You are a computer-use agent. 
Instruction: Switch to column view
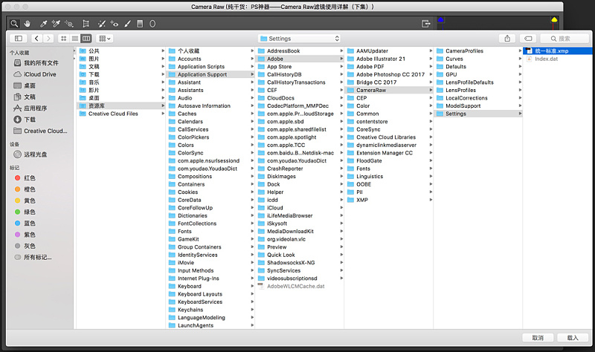pyautogui.click(x=86, y=39)
